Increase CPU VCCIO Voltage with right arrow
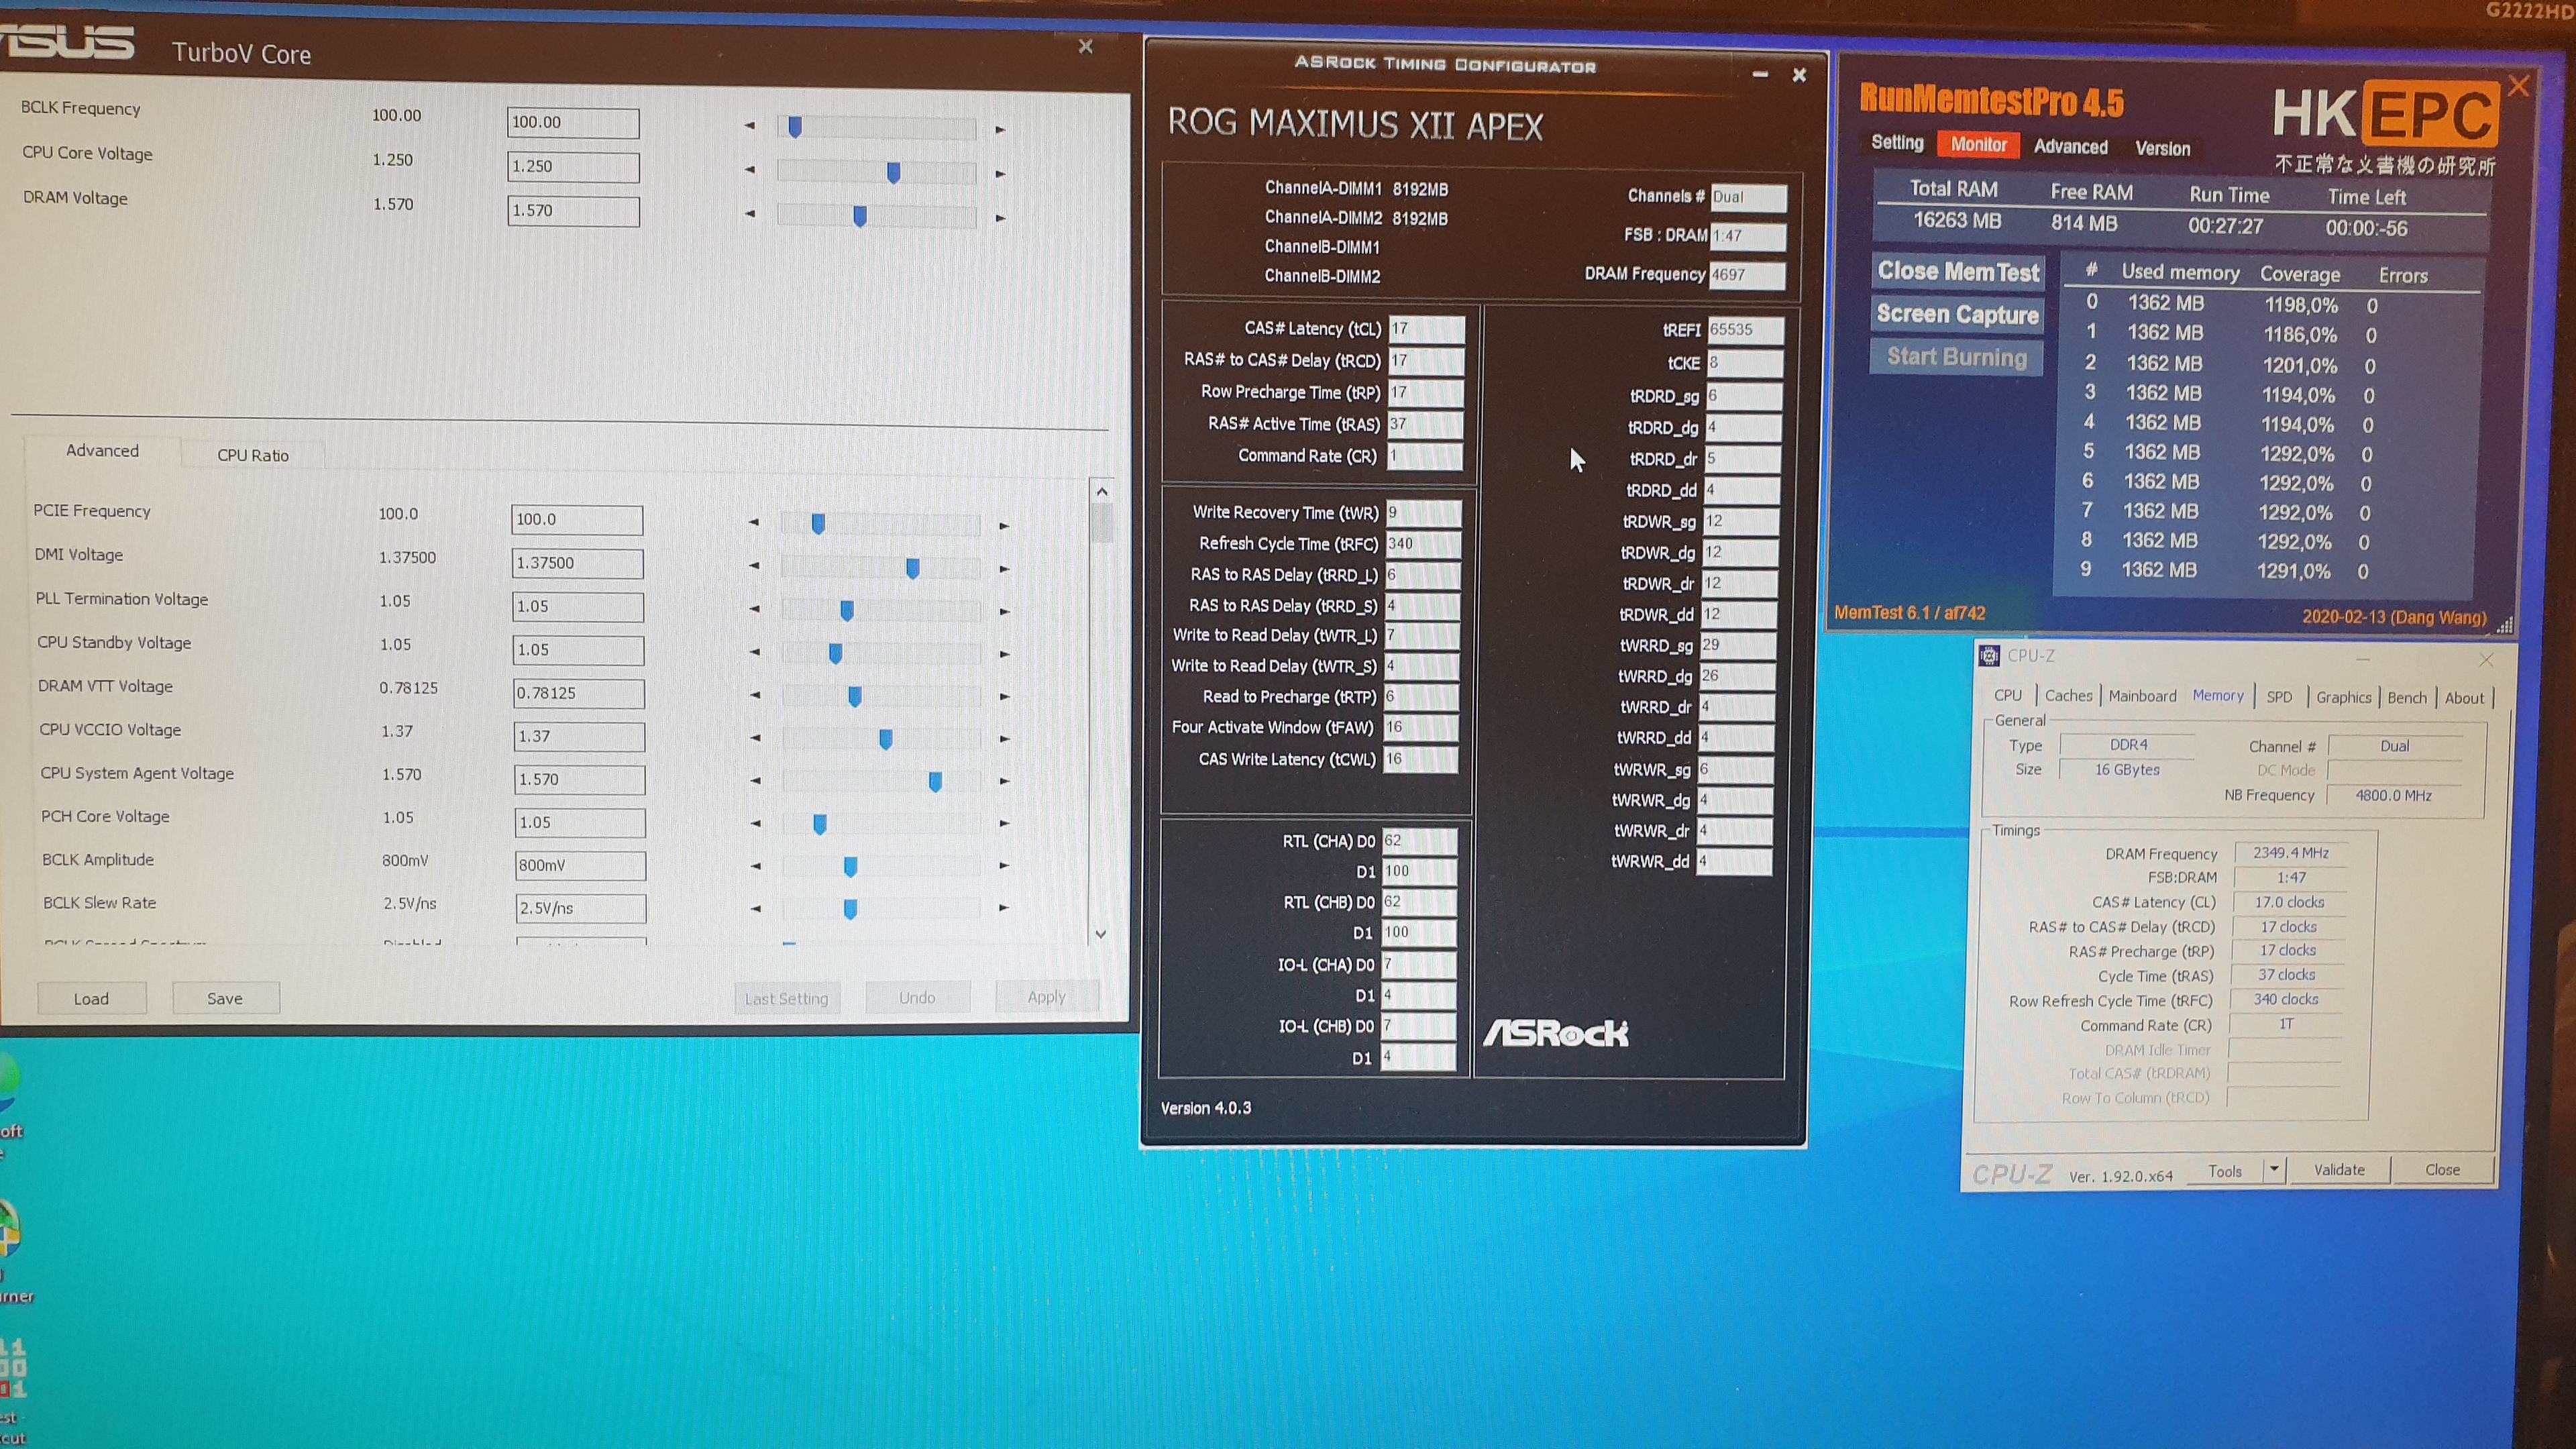Screen dimensions: 2576x1449 (1004, 739)
